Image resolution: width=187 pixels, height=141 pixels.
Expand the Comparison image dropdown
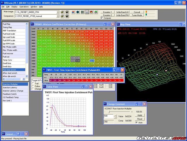coord(57,16)
